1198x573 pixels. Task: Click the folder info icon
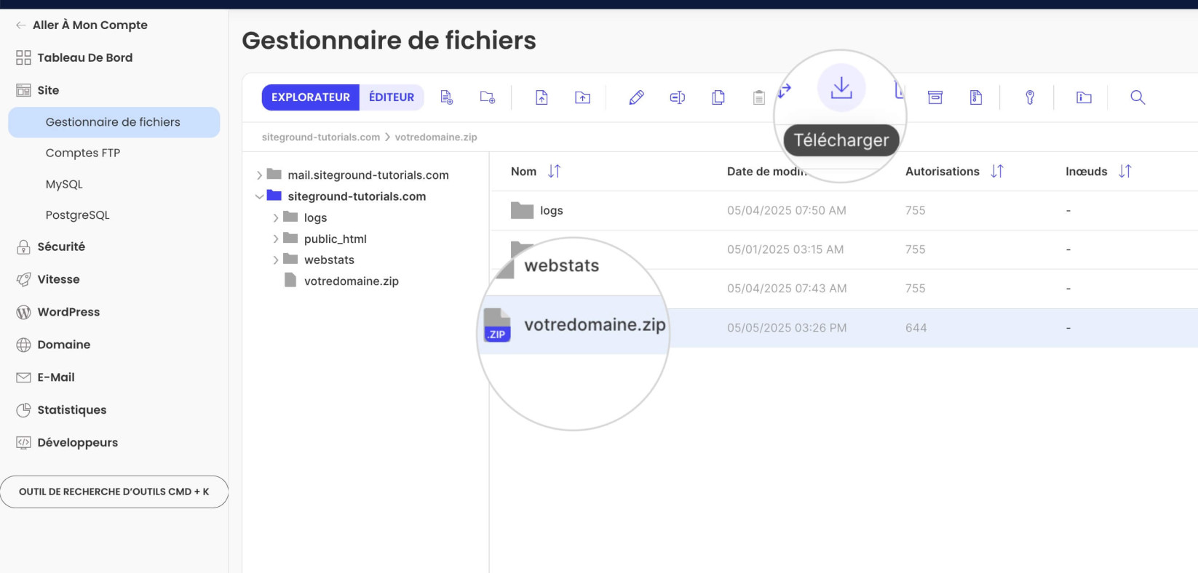coord(1084,97)
